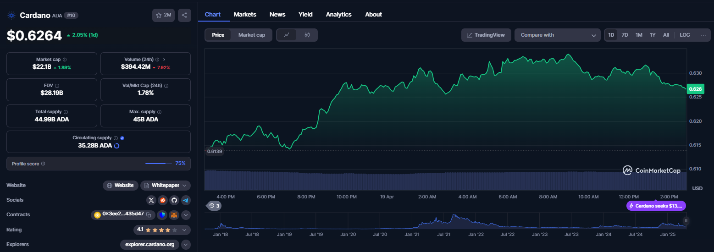Click the Total supply info icon
This screenshot has height=252, width=714.
[66, 112]
